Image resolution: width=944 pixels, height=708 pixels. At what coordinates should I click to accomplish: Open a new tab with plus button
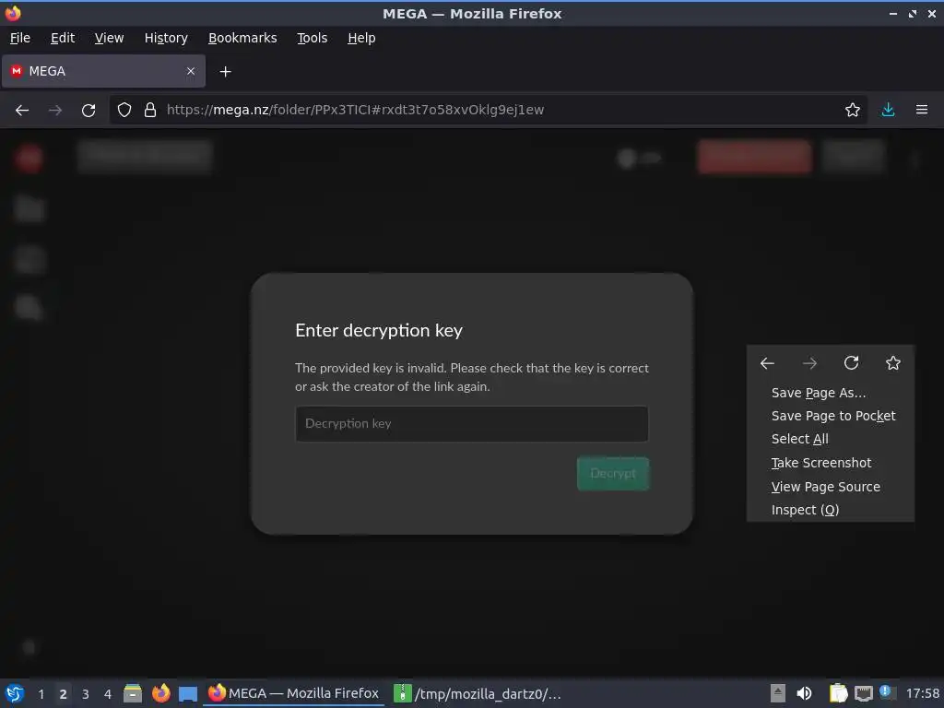point(225,72)
